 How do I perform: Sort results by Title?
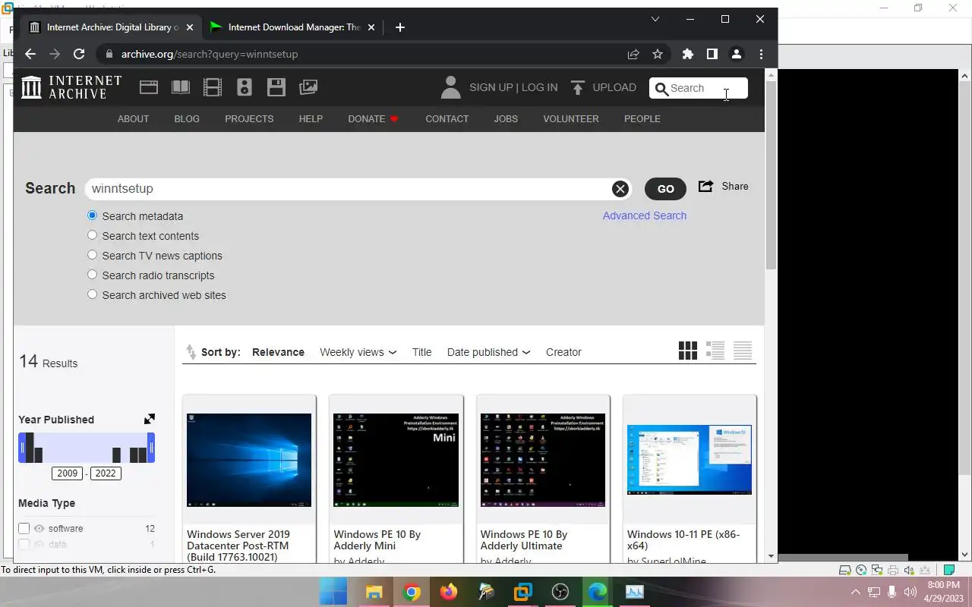421,352
